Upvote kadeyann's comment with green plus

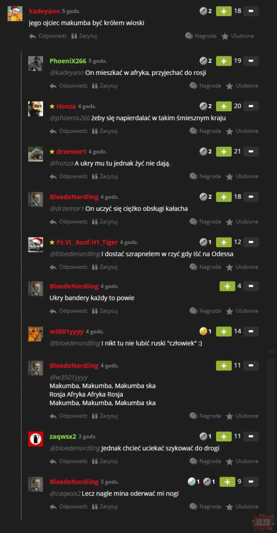[x=224, y=11]
